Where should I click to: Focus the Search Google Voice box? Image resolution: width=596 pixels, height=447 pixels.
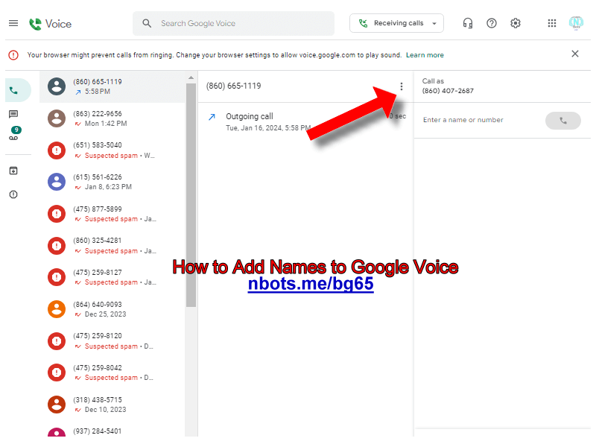pyautogui.click(x=233, y=24)
